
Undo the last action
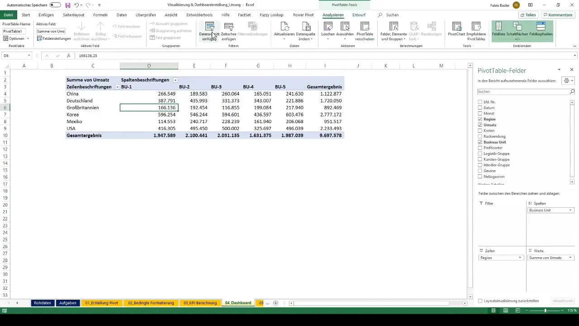tap(77, 5)
